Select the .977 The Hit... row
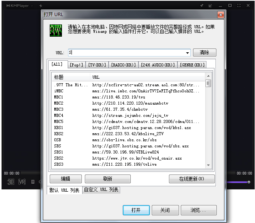The width and height of the screenshot is (255, 223). tap(128, 85)
